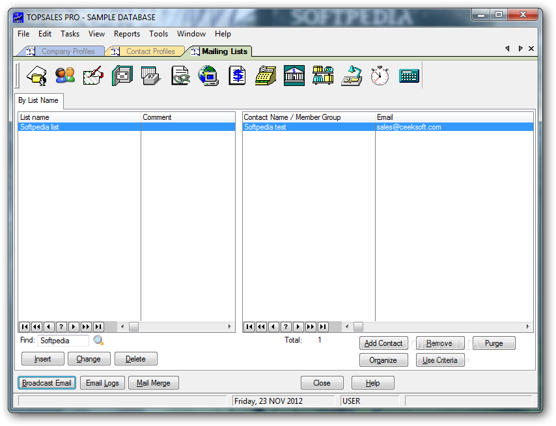Screen dimensions: 556x426
Task: Click the Change button
Action: point(89,359)
